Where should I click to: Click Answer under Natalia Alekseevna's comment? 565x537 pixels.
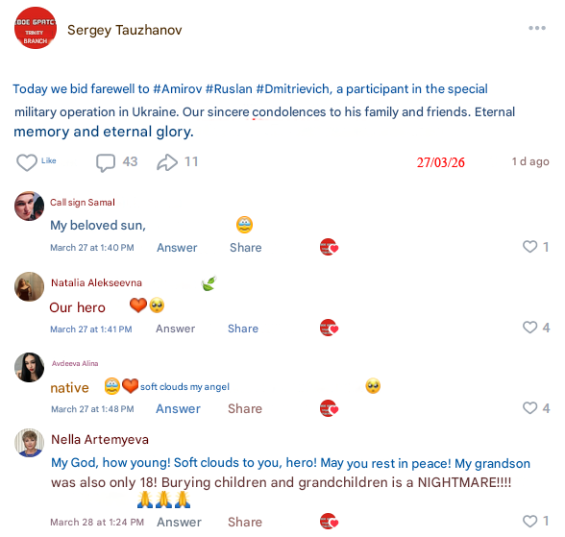176,329
